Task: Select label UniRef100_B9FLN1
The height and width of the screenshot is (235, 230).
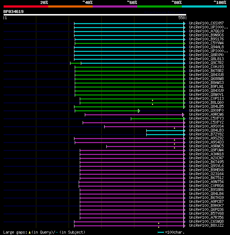Action: tap(206, 87)
